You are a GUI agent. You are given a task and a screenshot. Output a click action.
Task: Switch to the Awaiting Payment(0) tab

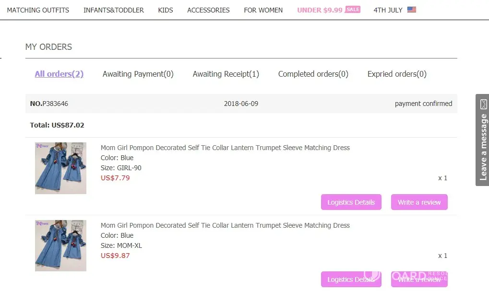(138, 74)
